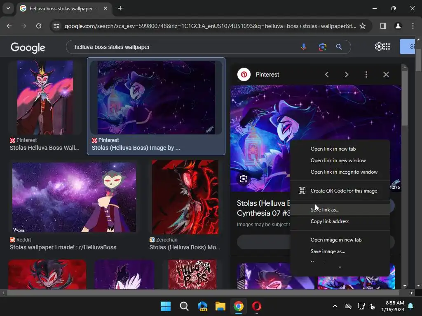Open site information icon in address bar
This screenshot has height=316, width=422.
pyautogui.click(x=56, y=26)
